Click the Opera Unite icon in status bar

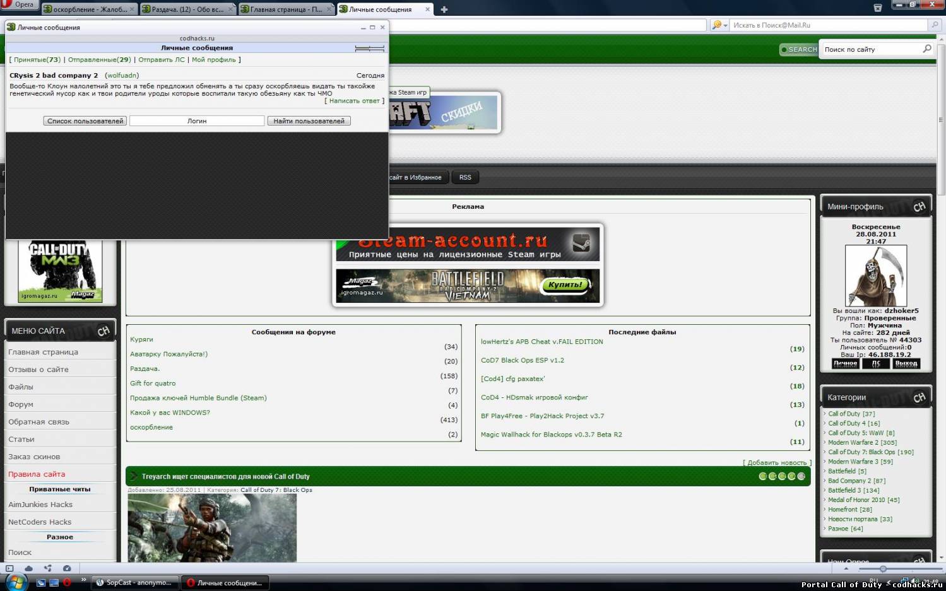click(48, 568)
